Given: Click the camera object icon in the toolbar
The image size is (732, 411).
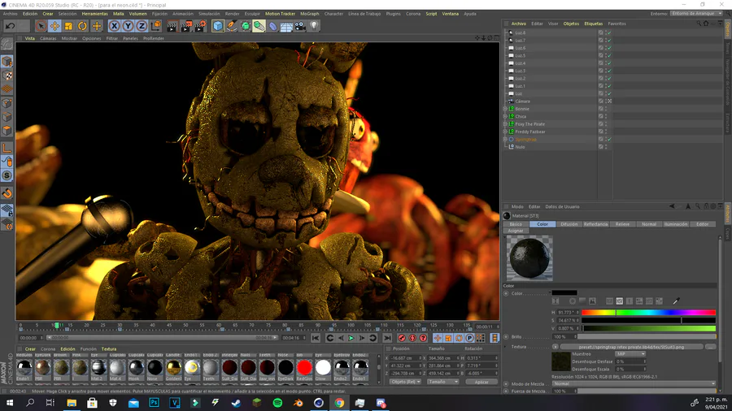Looking at the screenshot, I should pos(300,26).
